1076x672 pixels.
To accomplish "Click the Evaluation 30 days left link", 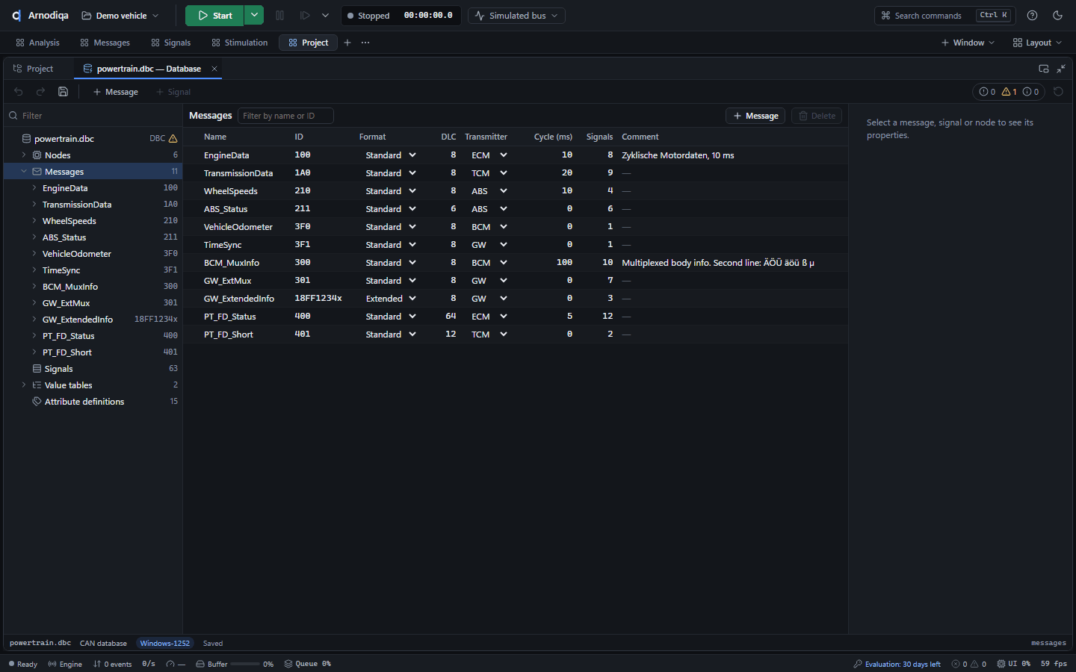I will [897, 664].
